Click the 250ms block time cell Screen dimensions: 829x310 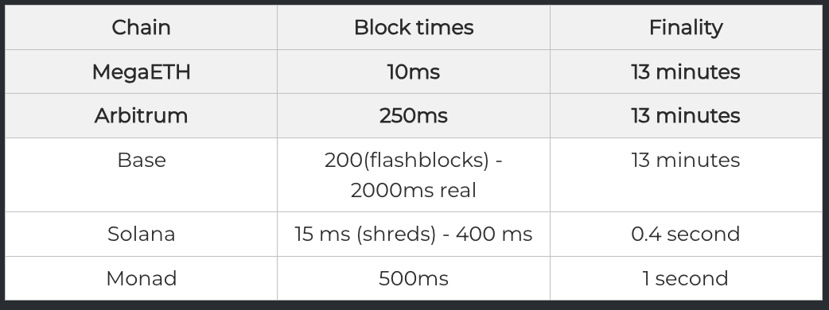tap(414, 116)
